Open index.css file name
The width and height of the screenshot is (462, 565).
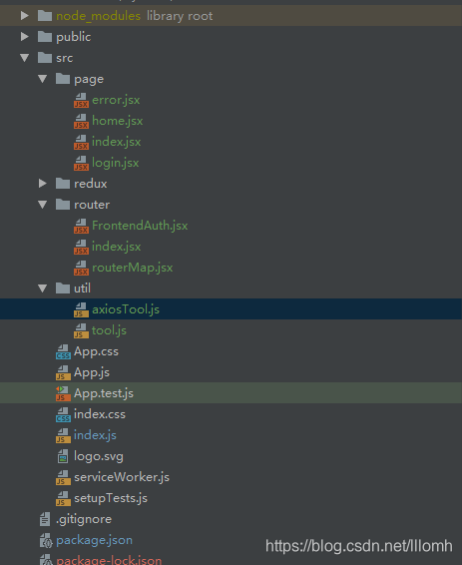tap(100, 414)
